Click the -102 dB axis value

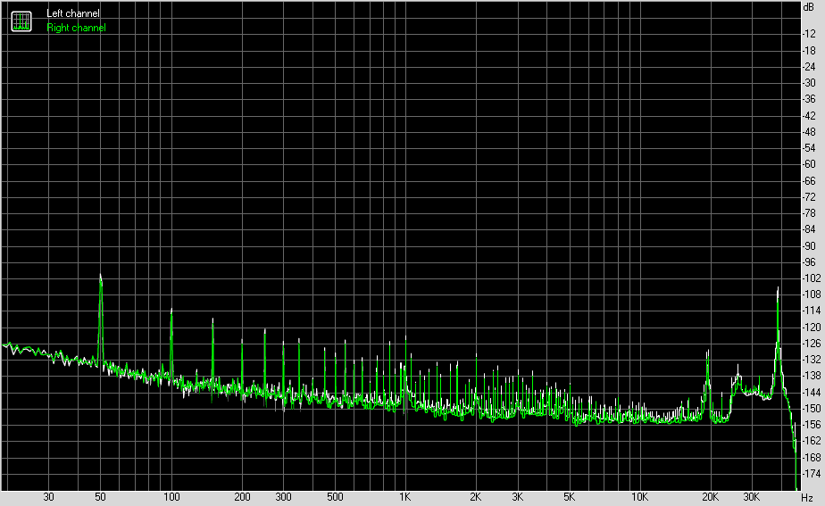click(x=811, y=278)
